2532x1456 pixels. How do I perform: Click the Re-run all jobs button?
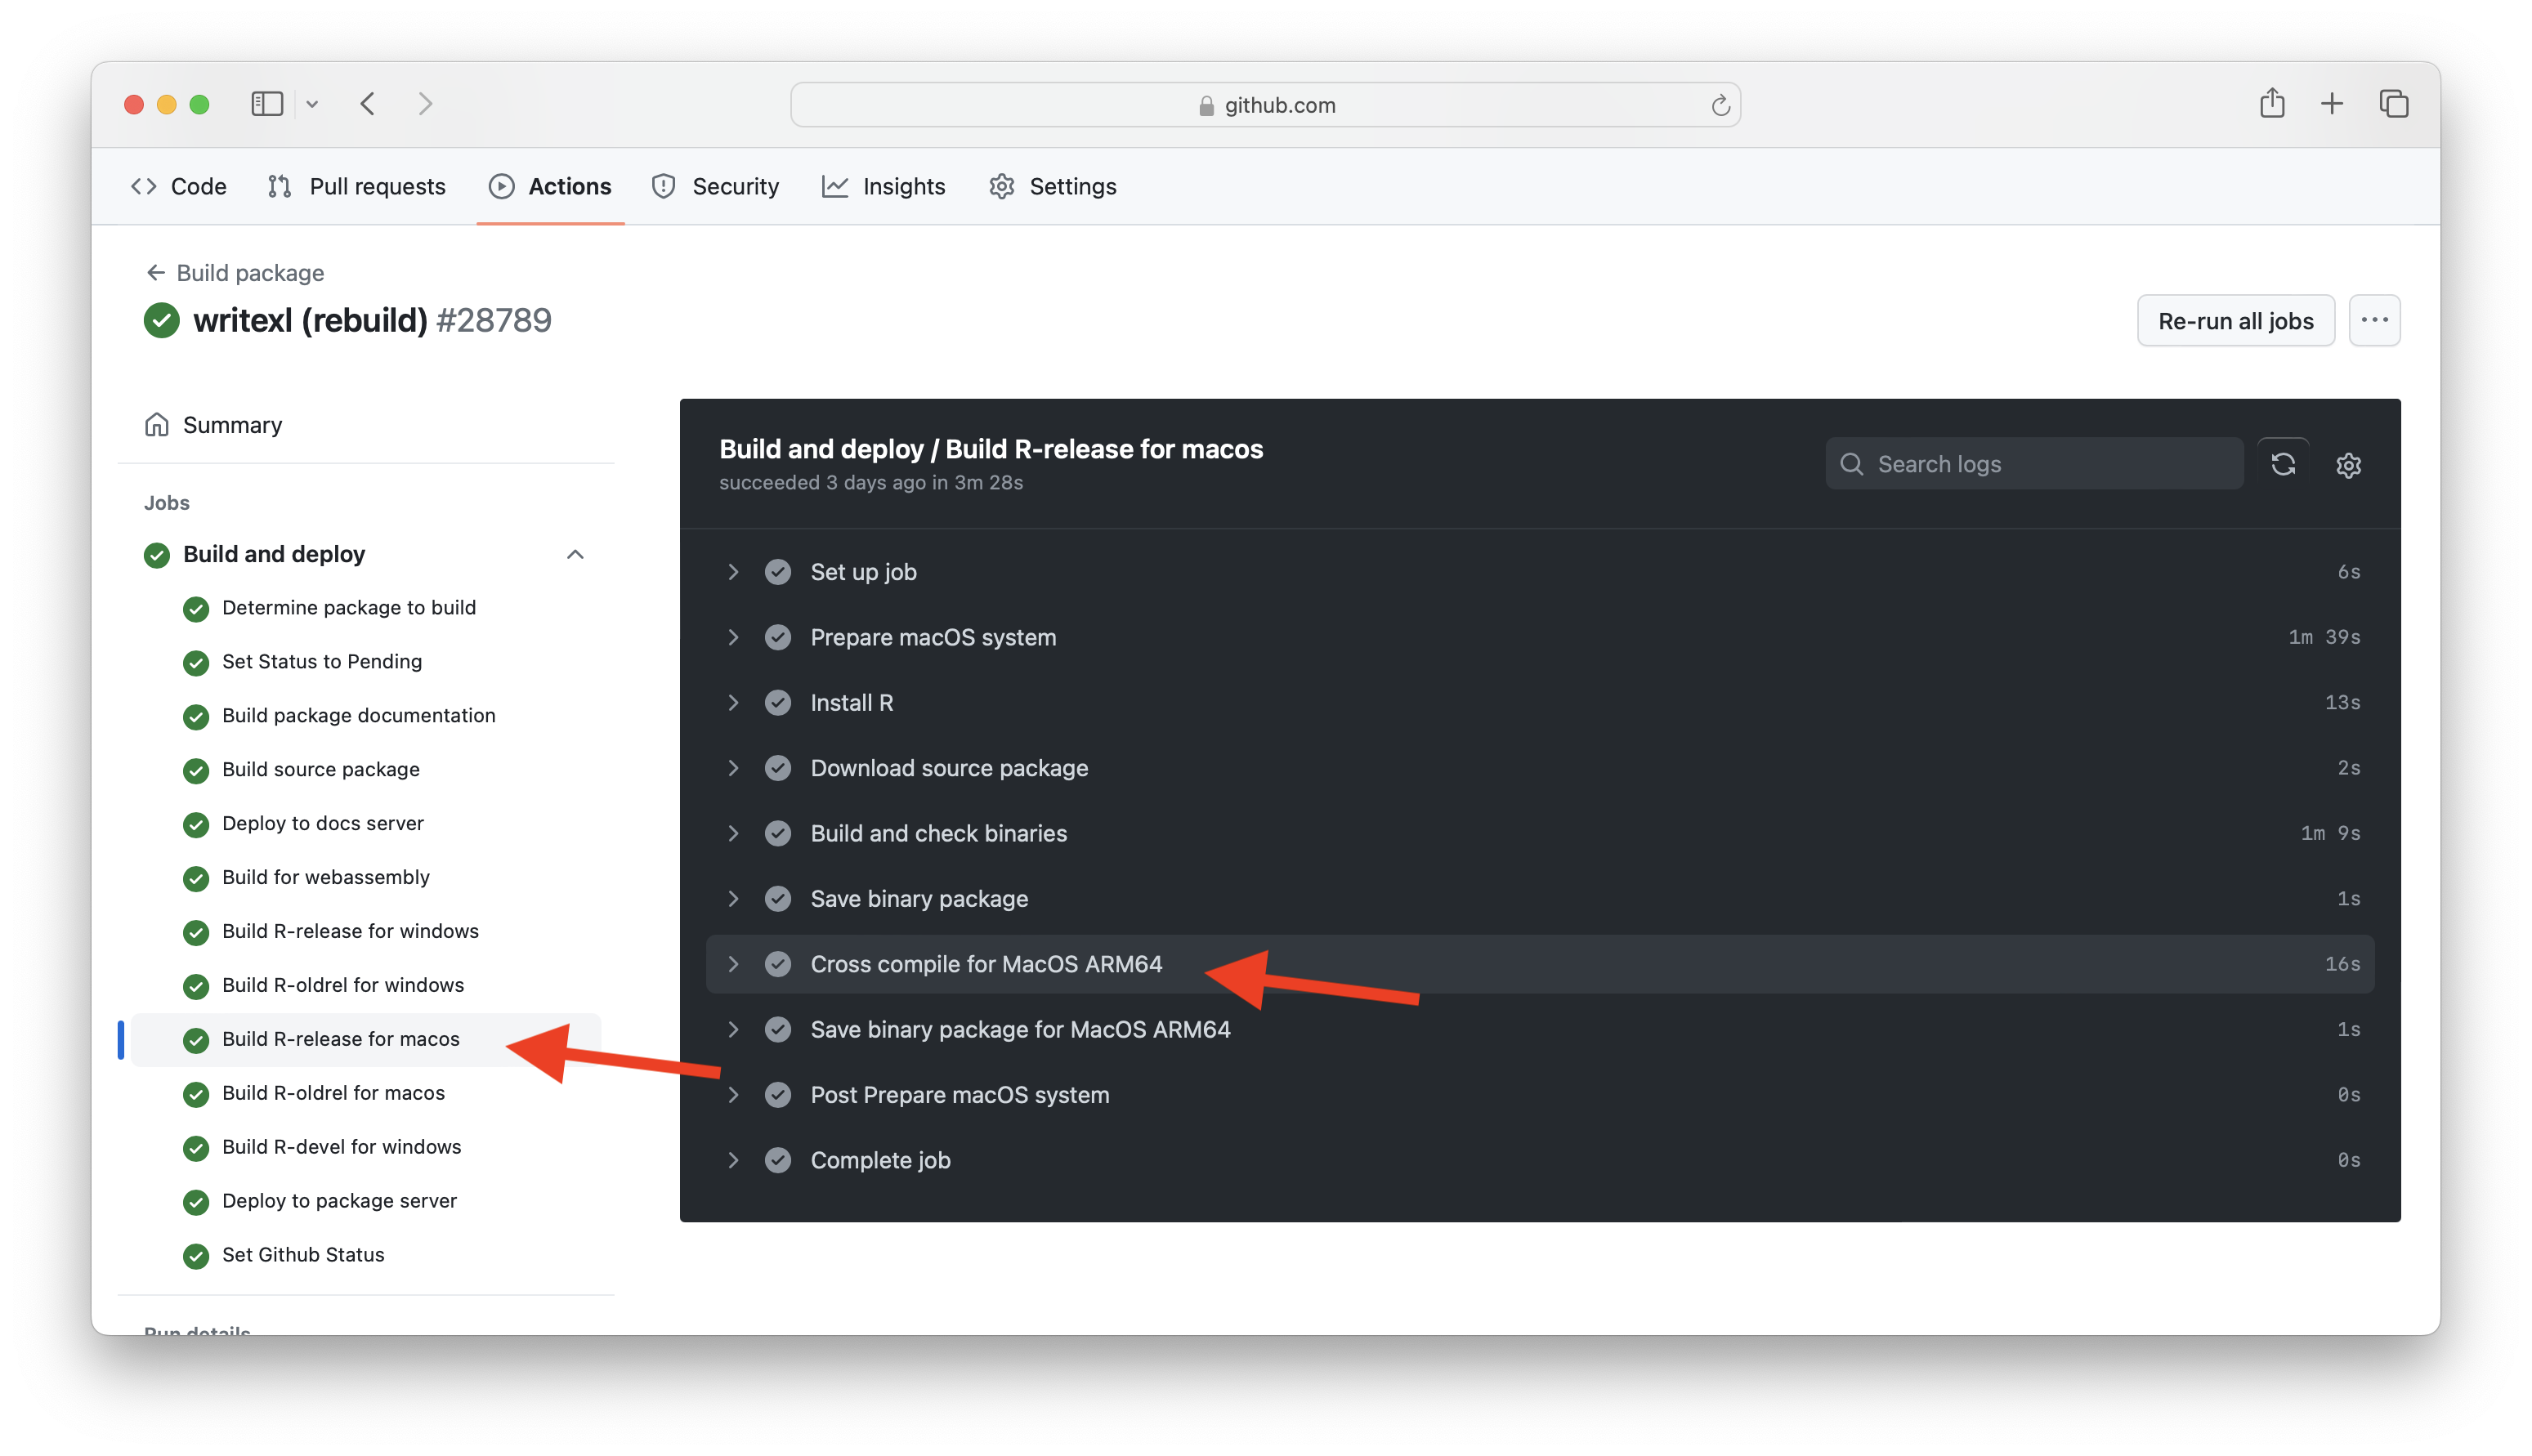pyautogui.click(x=2236, y=320)
